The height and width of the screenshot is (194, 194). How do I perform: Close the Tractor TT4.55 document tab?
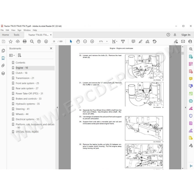coord(51,35)
